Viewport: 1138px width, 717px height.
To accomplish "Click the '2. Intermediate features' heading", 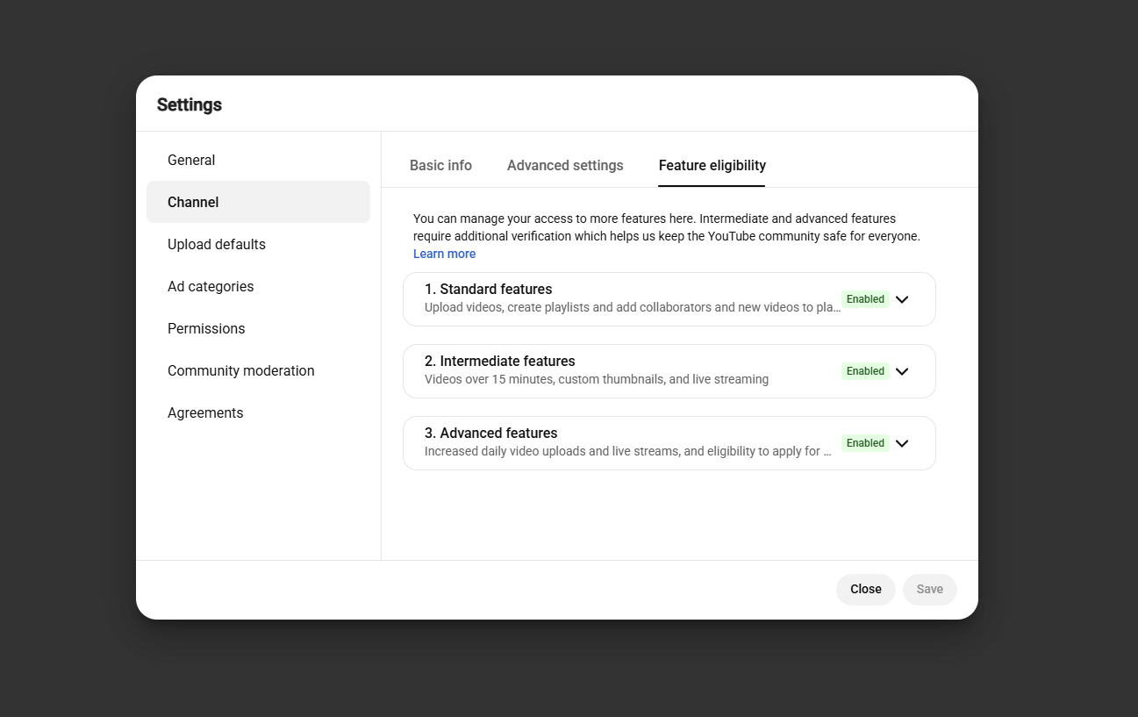I will click(x=500, y=362).
